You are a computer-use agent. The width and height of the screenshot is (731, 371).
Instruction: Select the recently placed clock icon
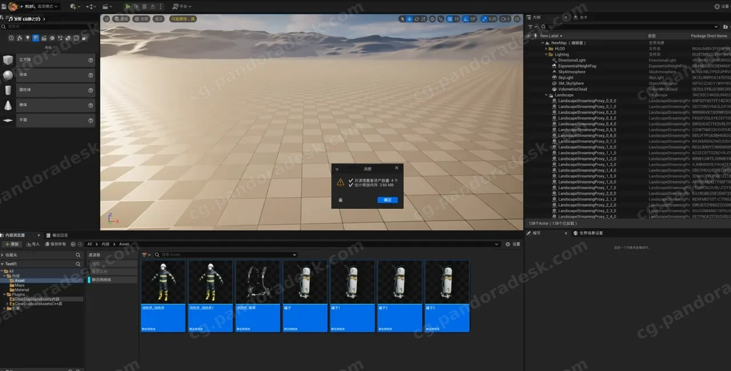pos(11,38)
